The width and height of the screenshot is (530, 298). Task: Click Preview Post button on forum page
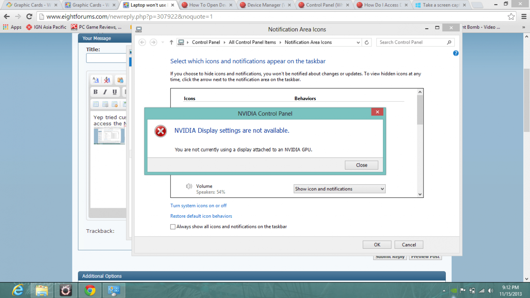[426, 257]
